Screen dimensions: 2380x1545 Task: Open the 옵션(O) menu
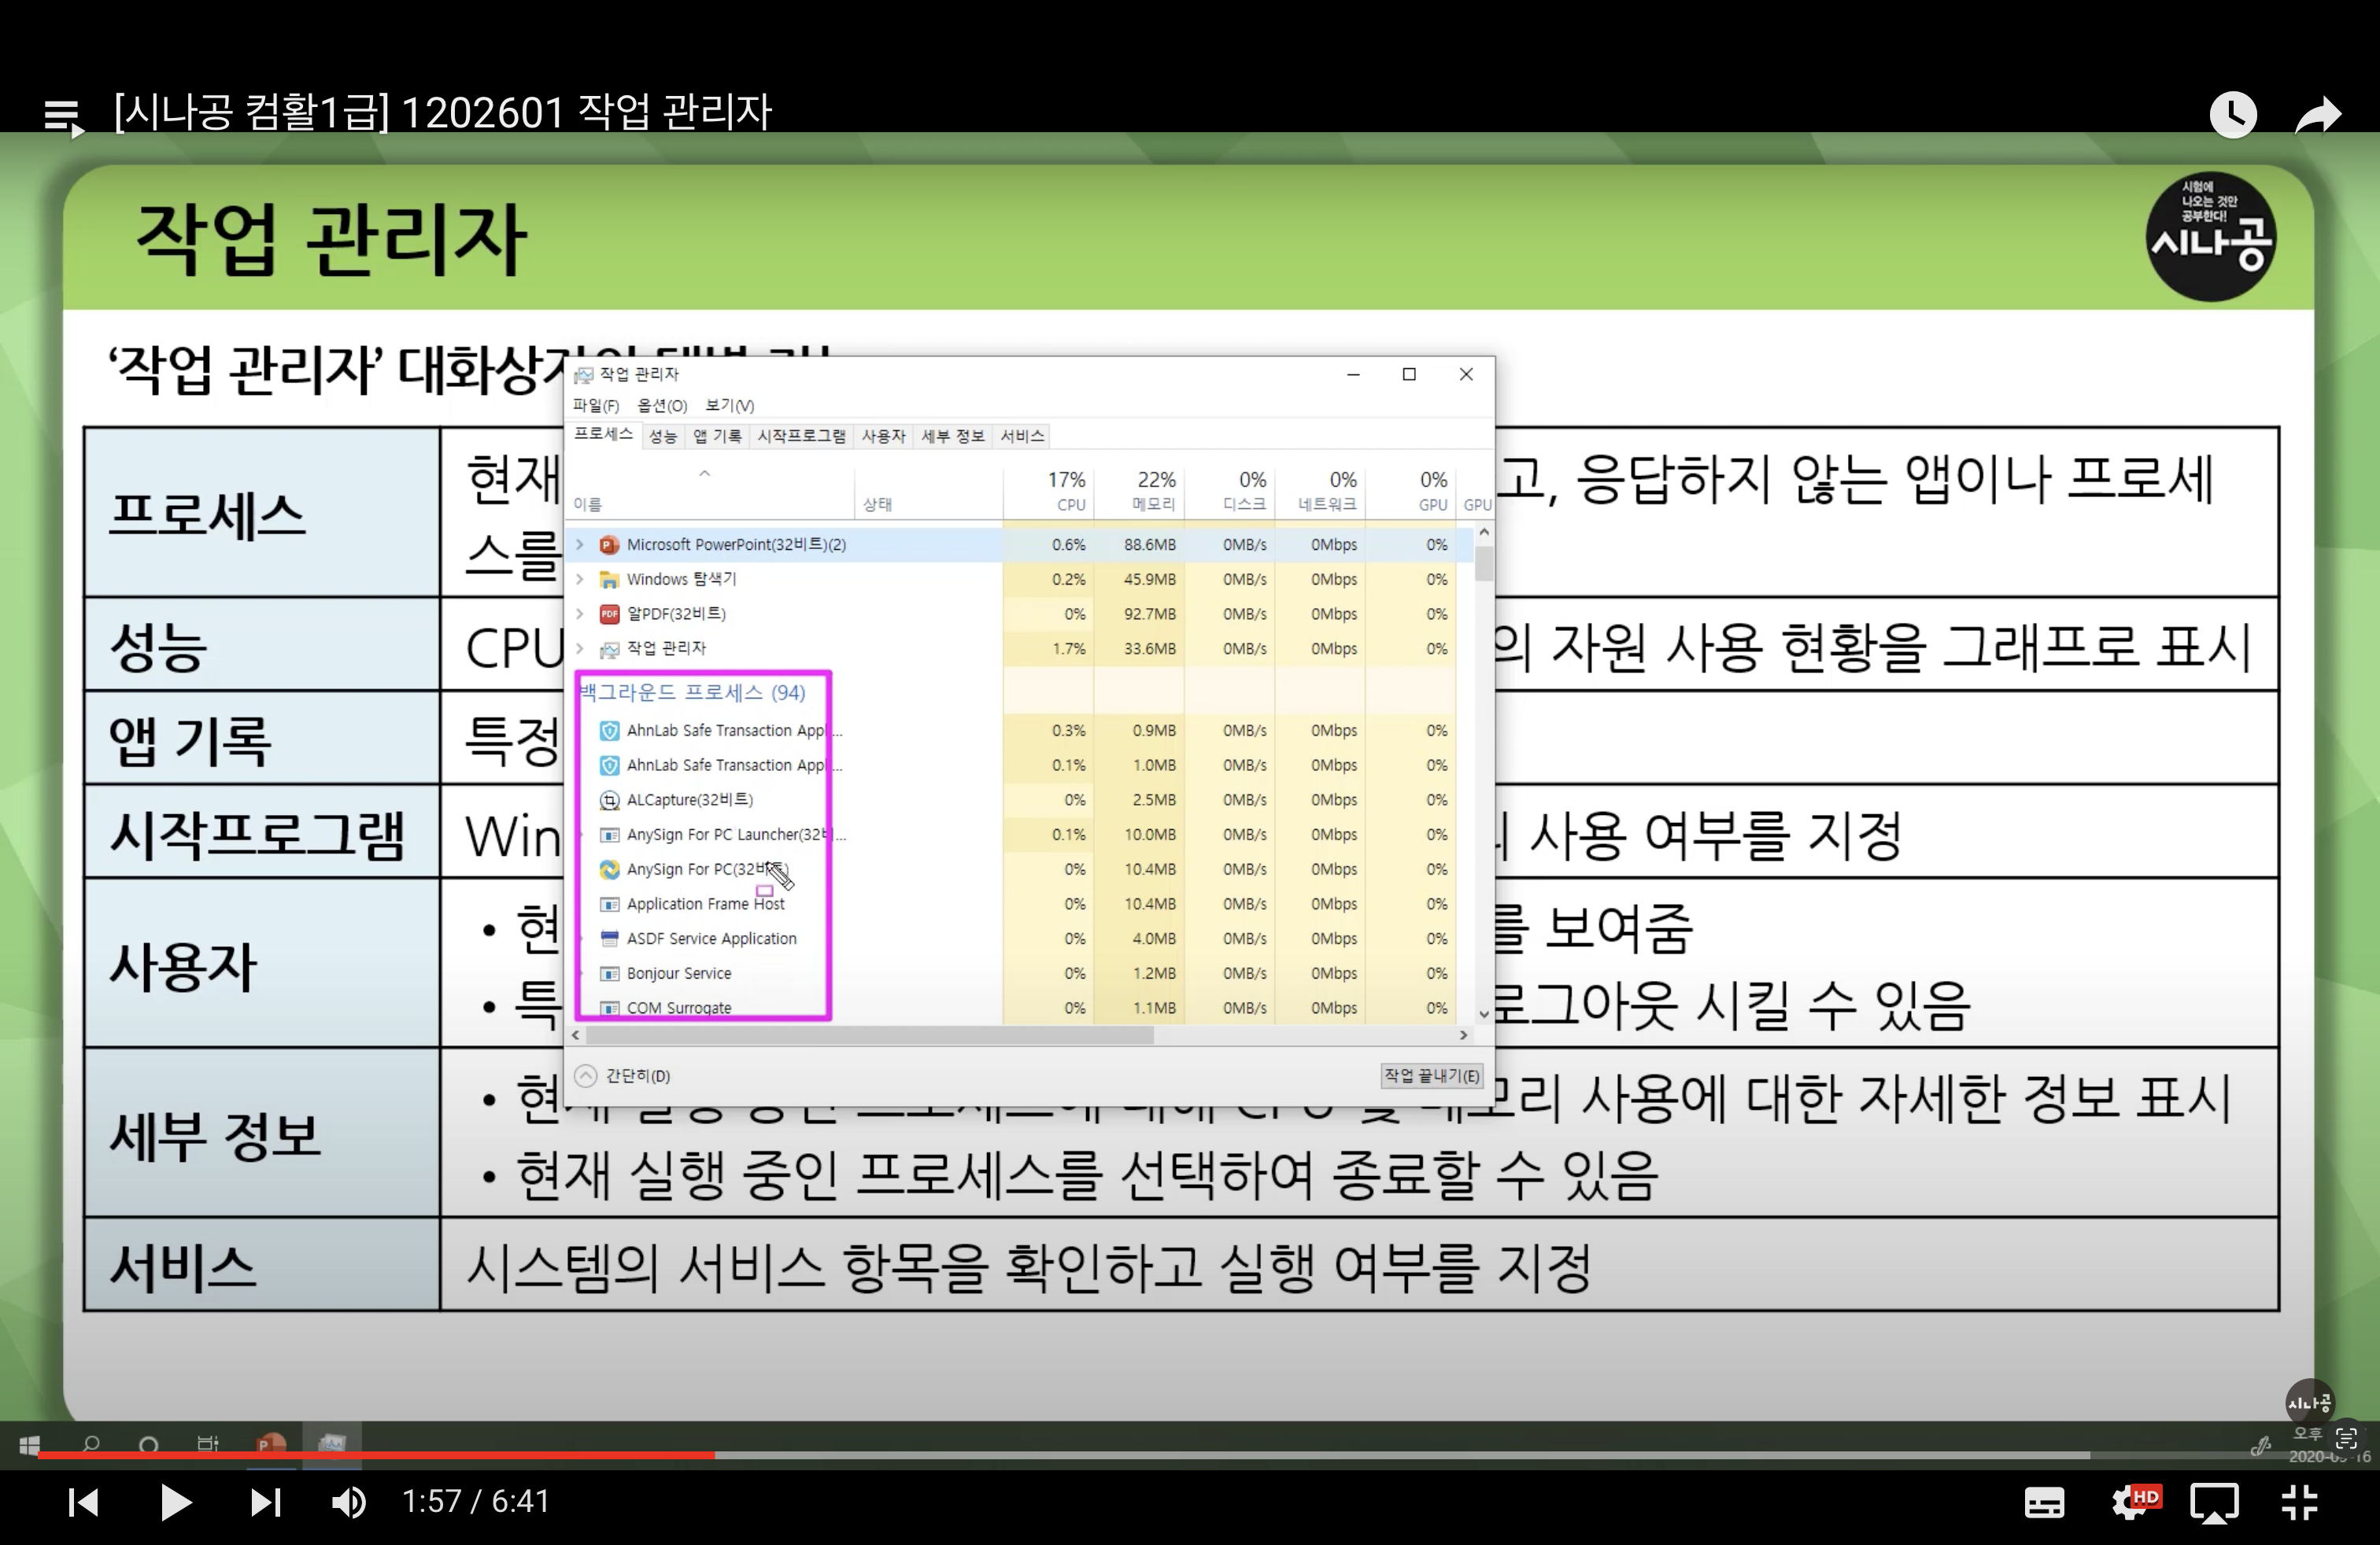coord(662,406)
